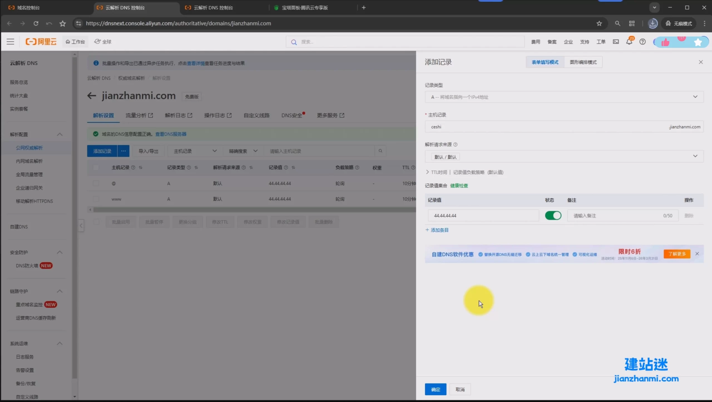This screenshot has width=712, height=402.
Task: Open the notification bell icon
Action: click(x=629, y=42)
